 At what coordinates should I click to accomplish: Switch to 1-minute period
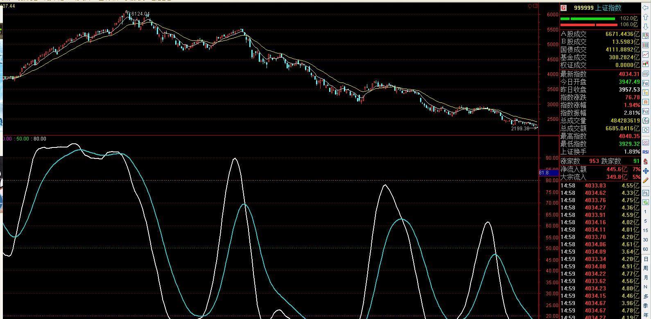pos(646,212)
